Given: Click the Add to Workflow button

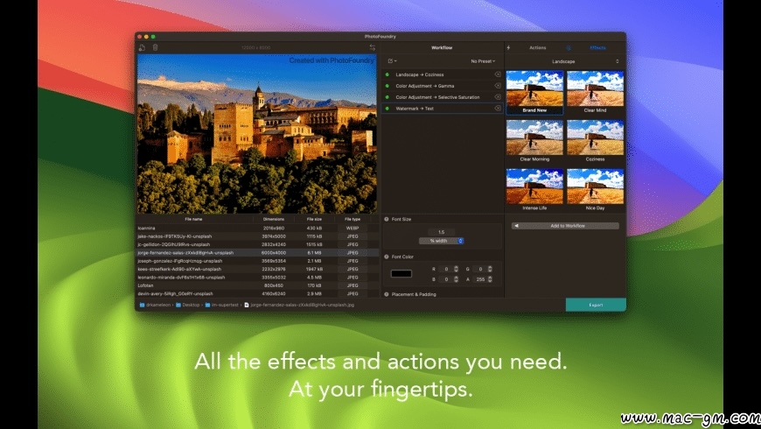Looking at the screenshot, I should pos(565,226).
